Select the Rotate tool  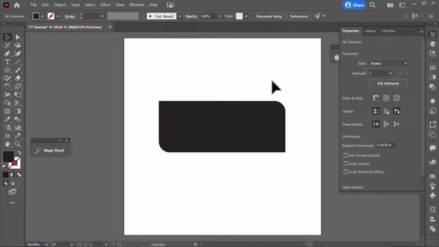pyautogui.click(x=8, y=86)
